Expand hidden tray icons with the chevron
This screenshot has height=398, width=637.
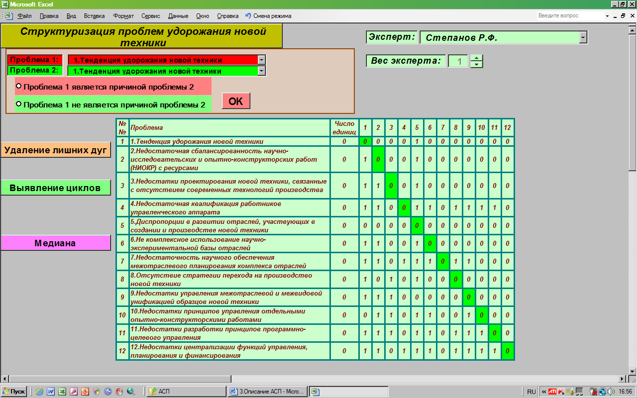tap(543, 392)
